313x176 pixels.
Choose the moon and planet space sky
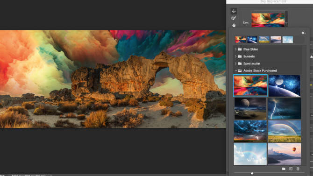coord(285,85)
